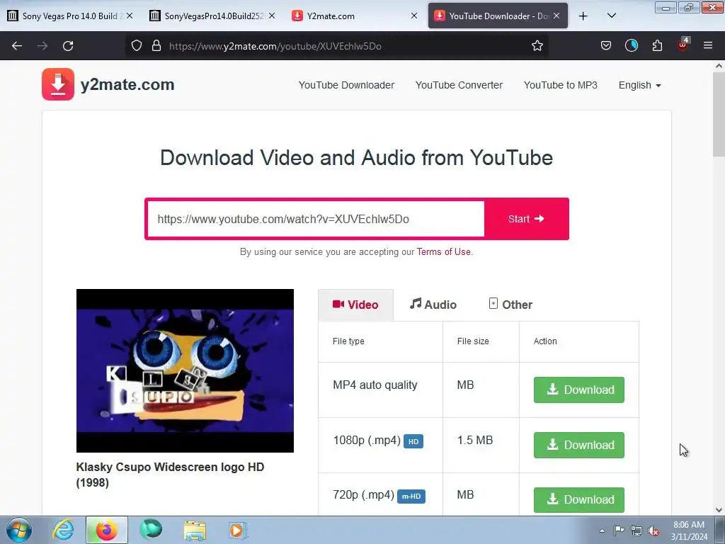Click the Action Center flag tray icon
The height and width of the screenshot is (544, 725).
pos(619,531)
